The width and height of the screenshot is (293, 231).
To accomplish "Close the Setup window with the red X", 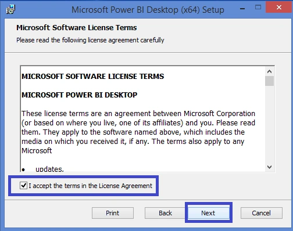I will pyautogui.click(x=279, y=8).
